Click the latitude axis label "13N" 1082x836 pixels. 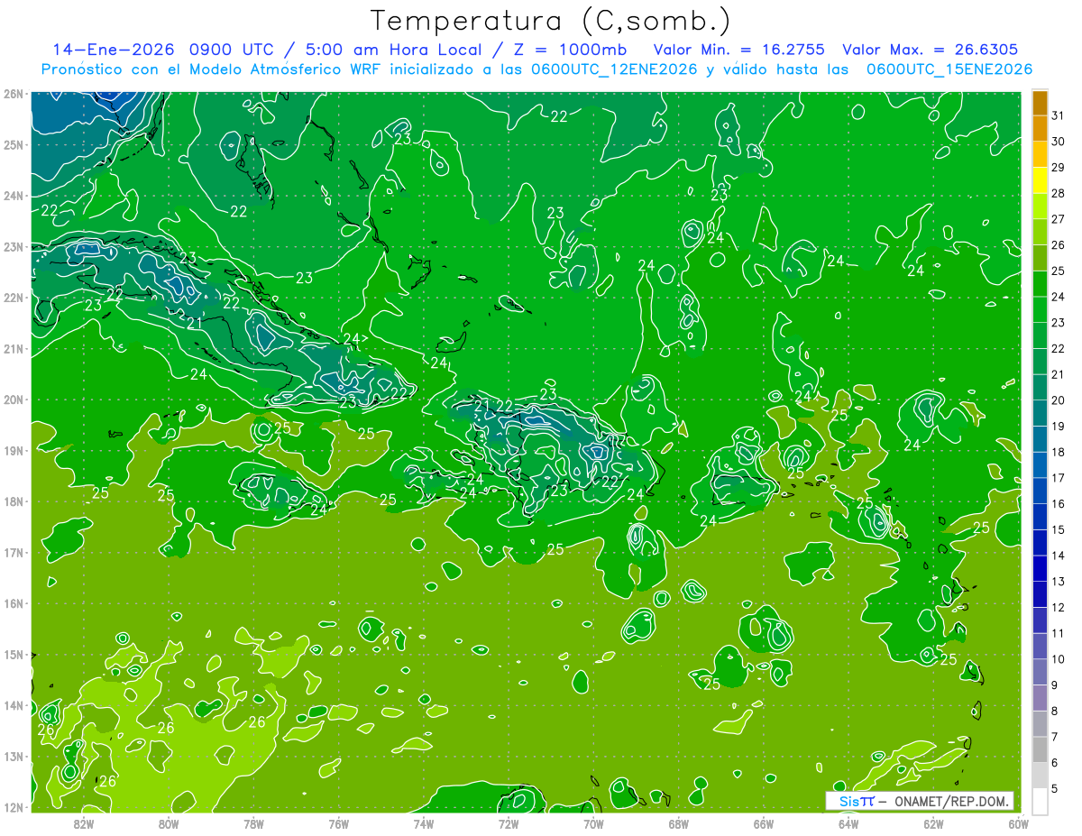(14, 757)
